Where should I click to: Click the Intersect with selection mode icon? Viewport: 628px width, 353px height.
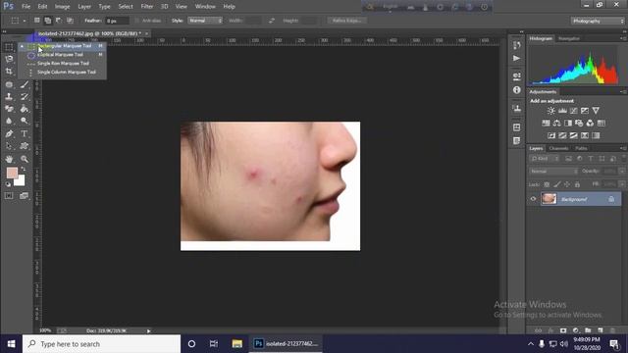[x=70, y=21]
